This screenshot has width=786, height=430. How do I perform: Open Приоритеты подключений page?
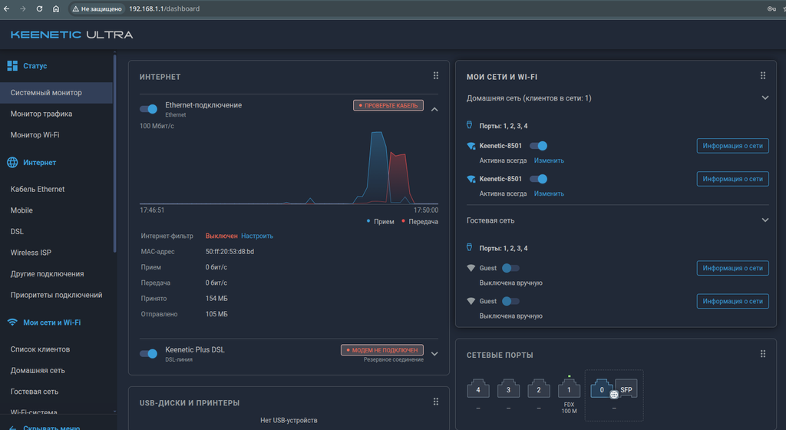(x=56, y=295)
